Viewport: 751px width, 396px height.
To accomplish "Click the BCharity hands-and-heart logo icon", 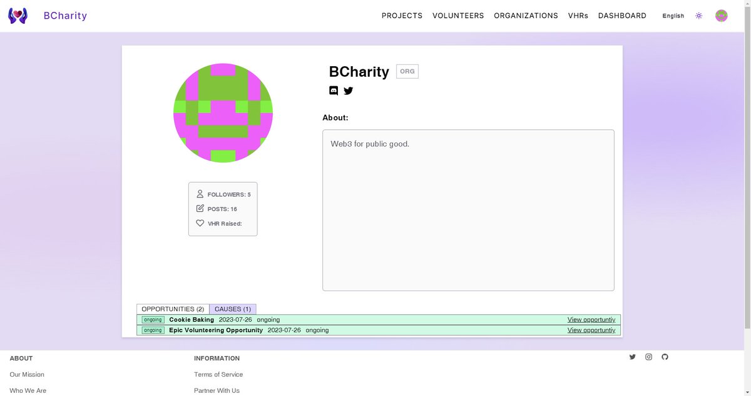I will [x=18, y=16].
